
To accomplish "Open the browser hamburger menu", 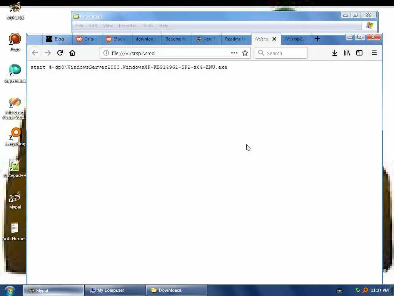I will pos(374,53).
